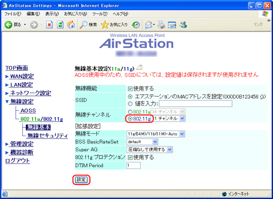Click the Mail envelope icon
This screenshot has height=199, width=273.
pos(148,25)
